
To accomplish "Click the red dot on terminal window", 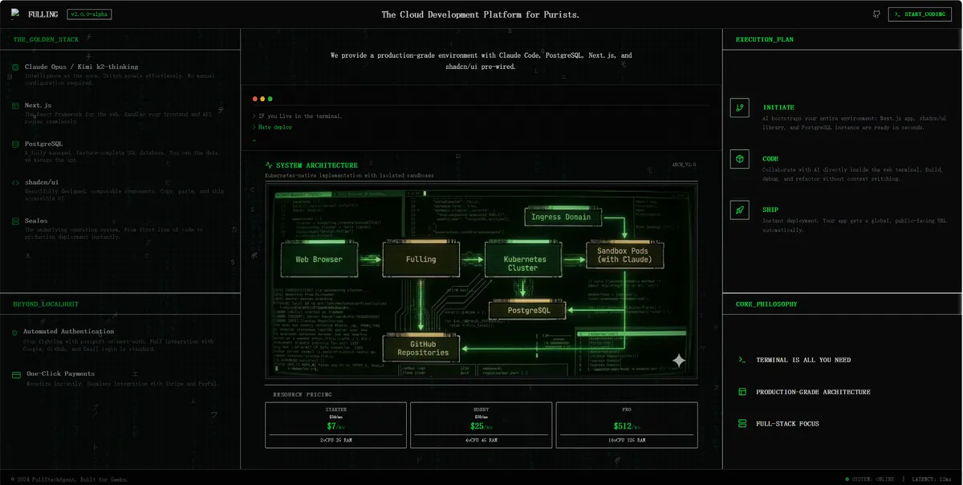I will point(255,99).
